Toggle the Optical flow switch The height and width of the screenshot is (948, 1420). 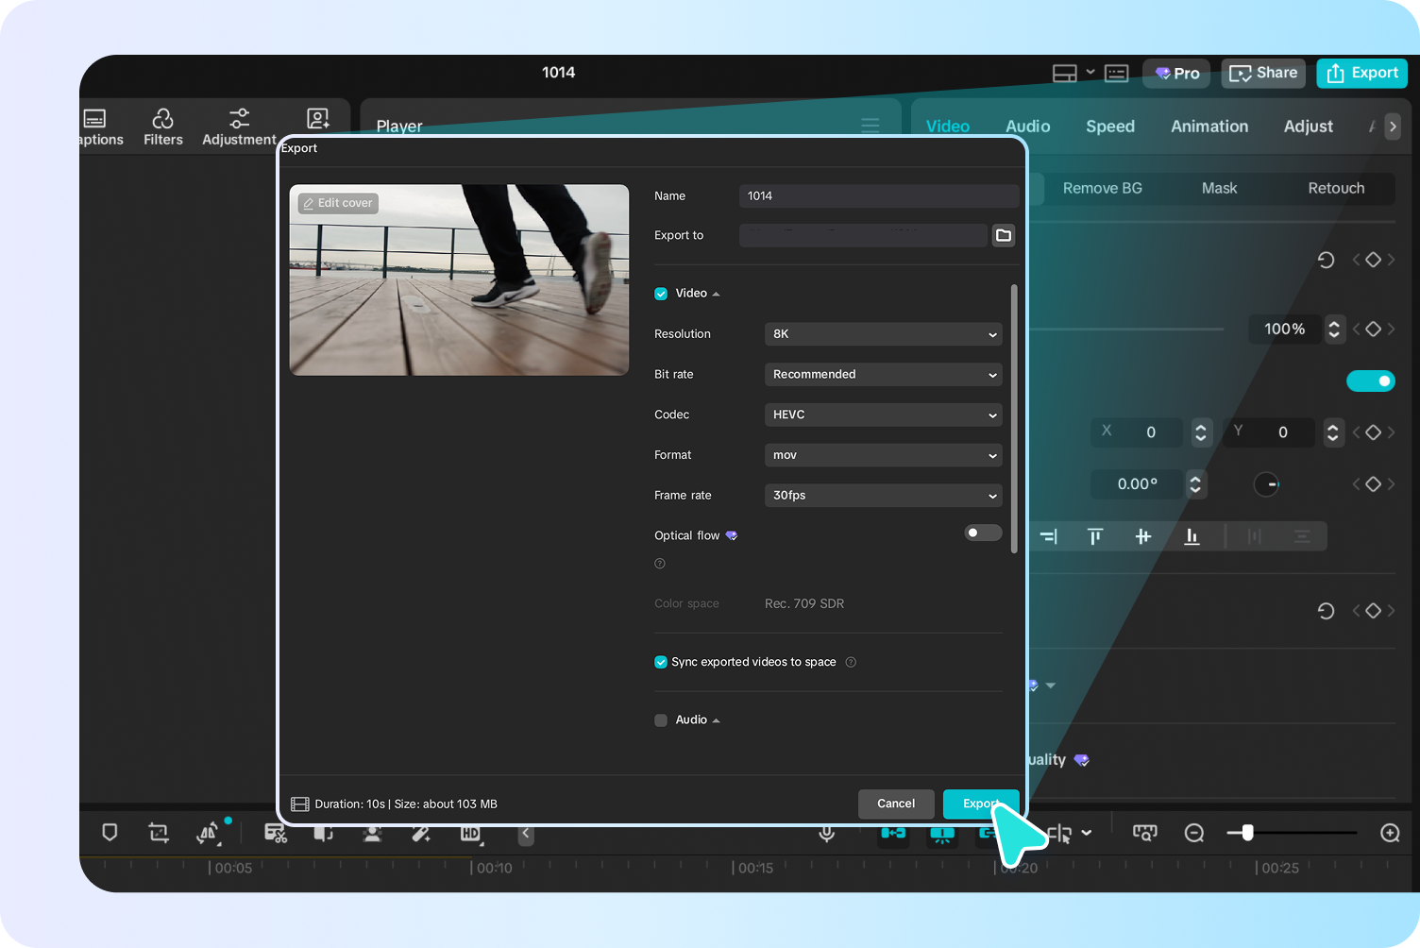tap(983, 533)
